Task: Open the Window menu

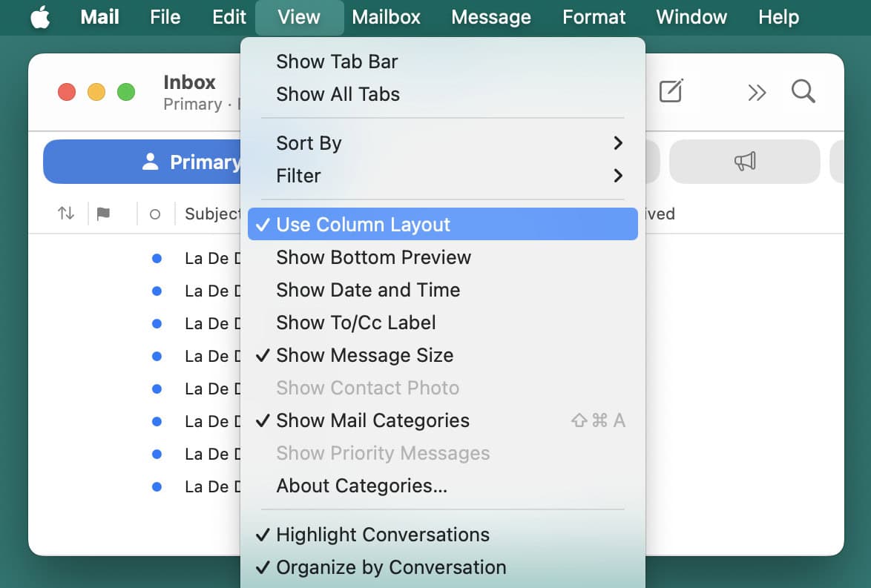Action: pos(691,17)
